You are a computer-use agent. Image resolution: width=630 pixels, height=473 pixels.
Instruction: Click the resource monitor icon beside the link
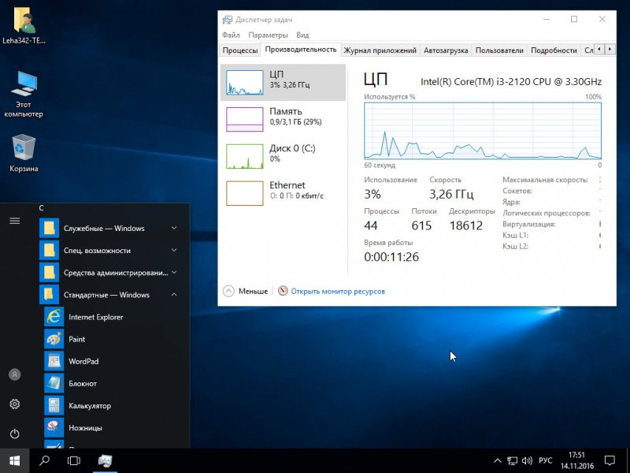(283, 291)
